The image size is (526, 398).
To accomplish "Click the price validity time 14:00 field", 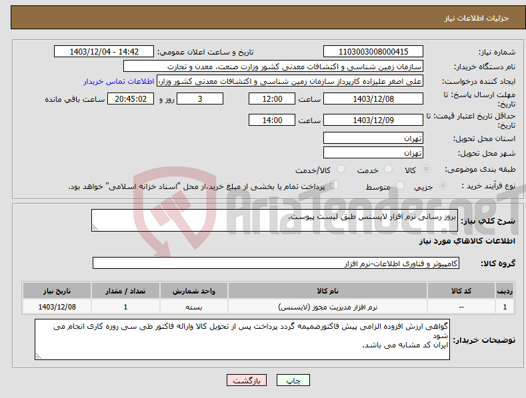I will pyautogui.click(x=272, y=120).
